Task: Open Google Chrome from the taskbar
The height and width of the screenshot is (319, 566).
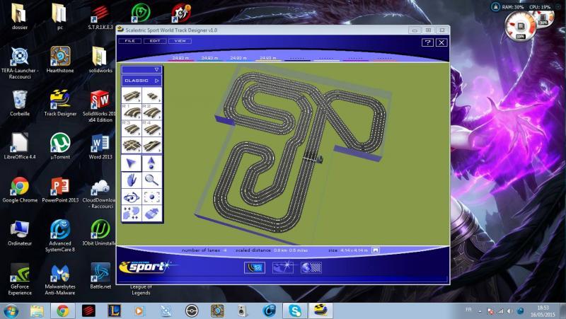Action: tap(62, 311)
